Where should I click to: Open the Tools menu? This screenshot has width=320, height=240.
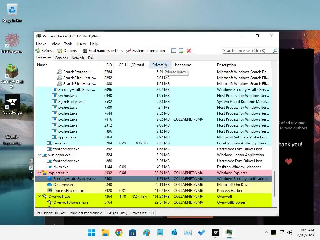tap(68, 44)
